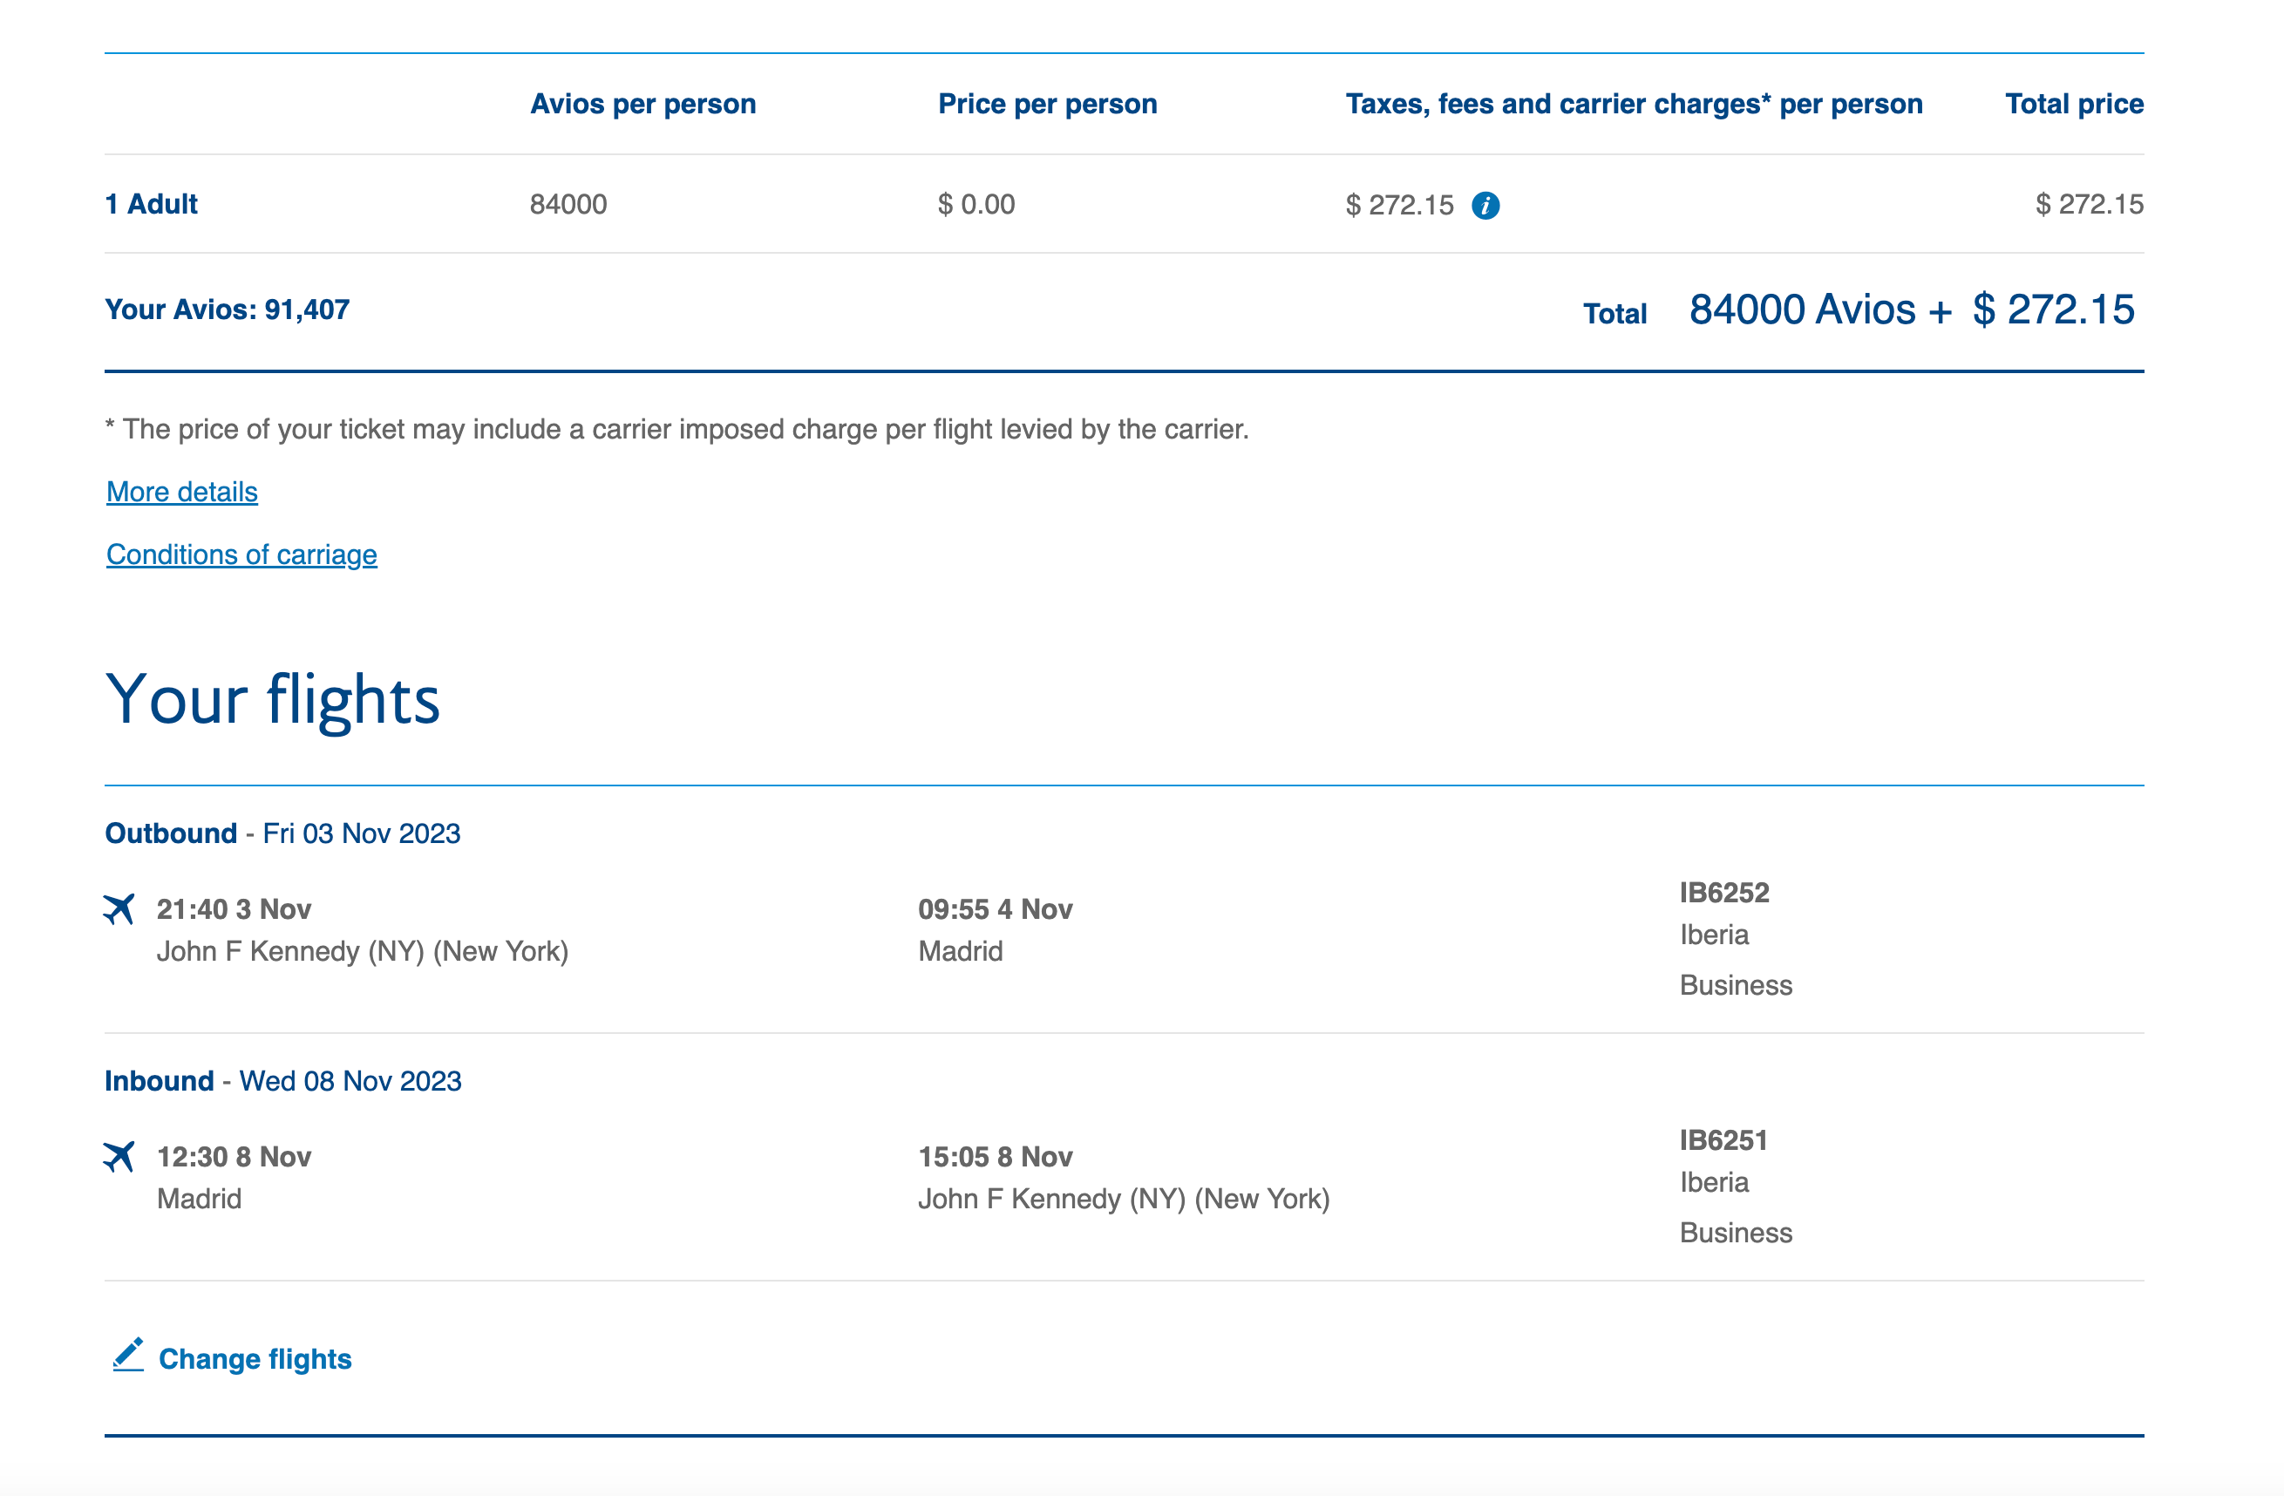Click the Total price column header

pyautogui.click(x=2073, y=104)
